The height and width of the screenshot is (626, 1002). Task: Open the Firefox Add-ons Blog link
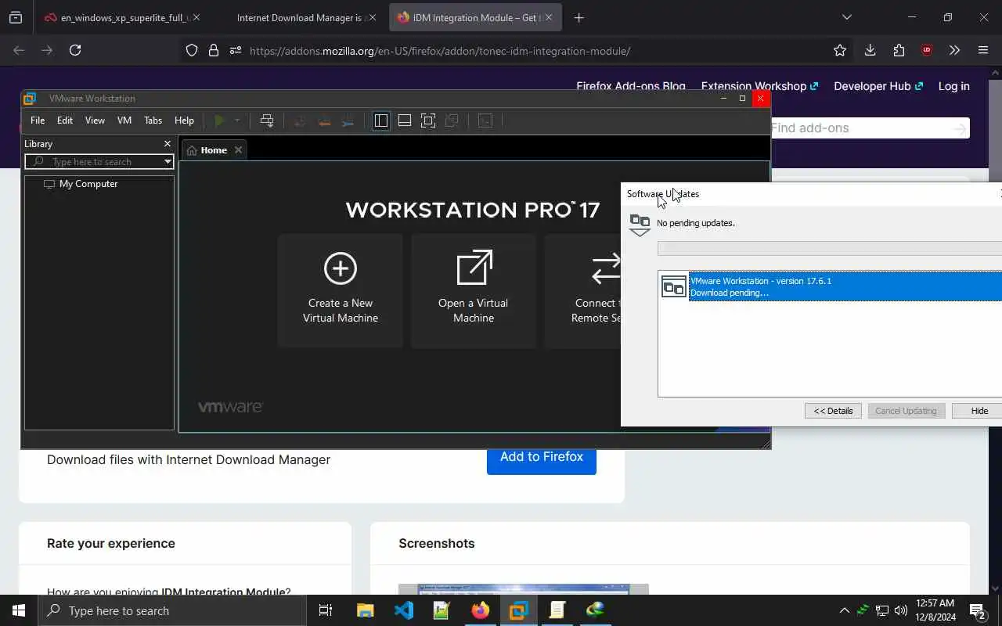click(631, 86)
